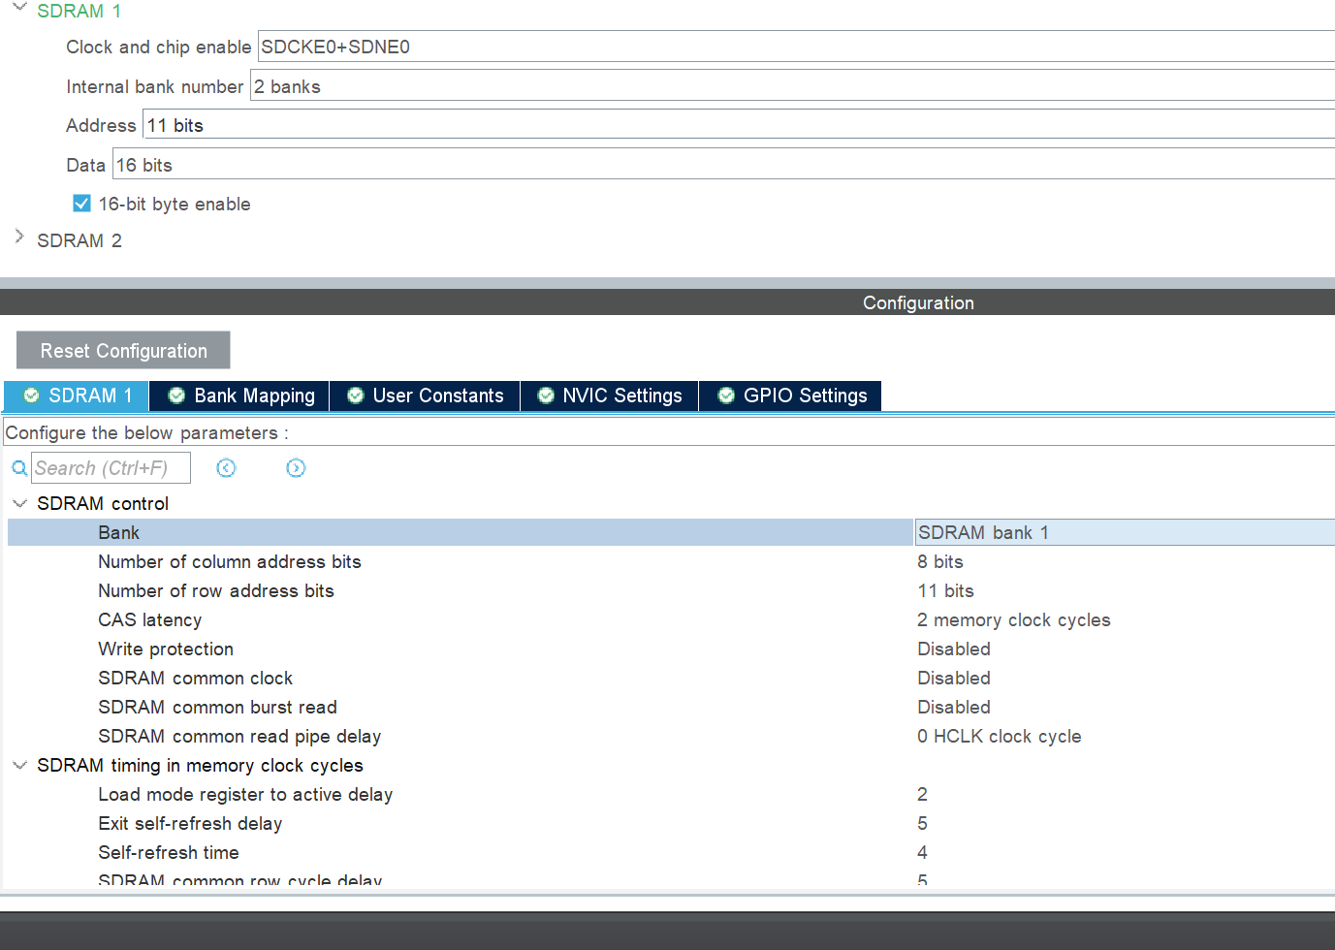Switch to the Bank Mapping tab
This screenshot has height=950, width=1335.
[x=242, y=396]
